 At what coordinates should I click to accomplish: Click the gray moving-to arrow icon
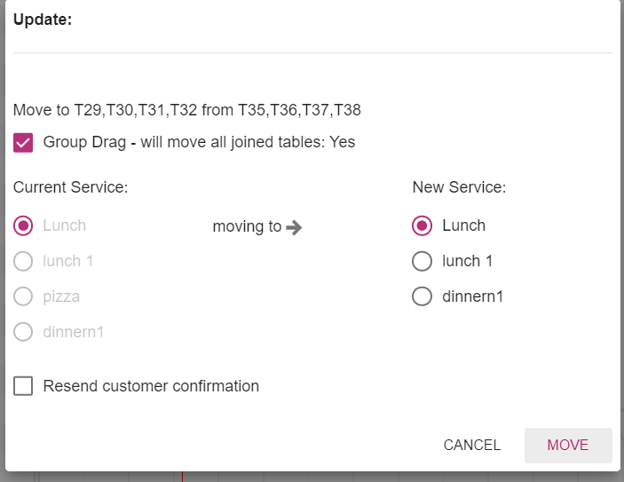tap(295, 227)
